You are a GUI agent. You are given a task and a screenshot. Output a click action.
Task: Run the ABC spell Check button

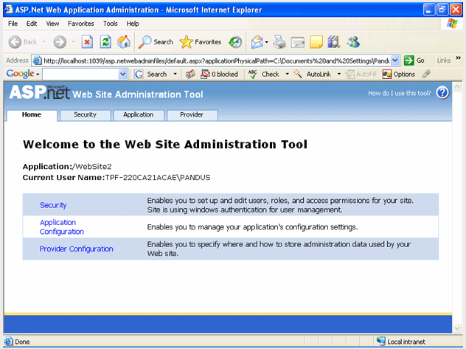[264, 74]
